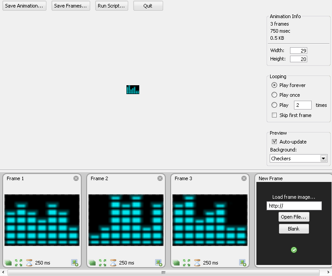Viewport: 332px width, 276px height.
Task: Click the duplicate layers icon on Frame 1
Action: point(8,263)
